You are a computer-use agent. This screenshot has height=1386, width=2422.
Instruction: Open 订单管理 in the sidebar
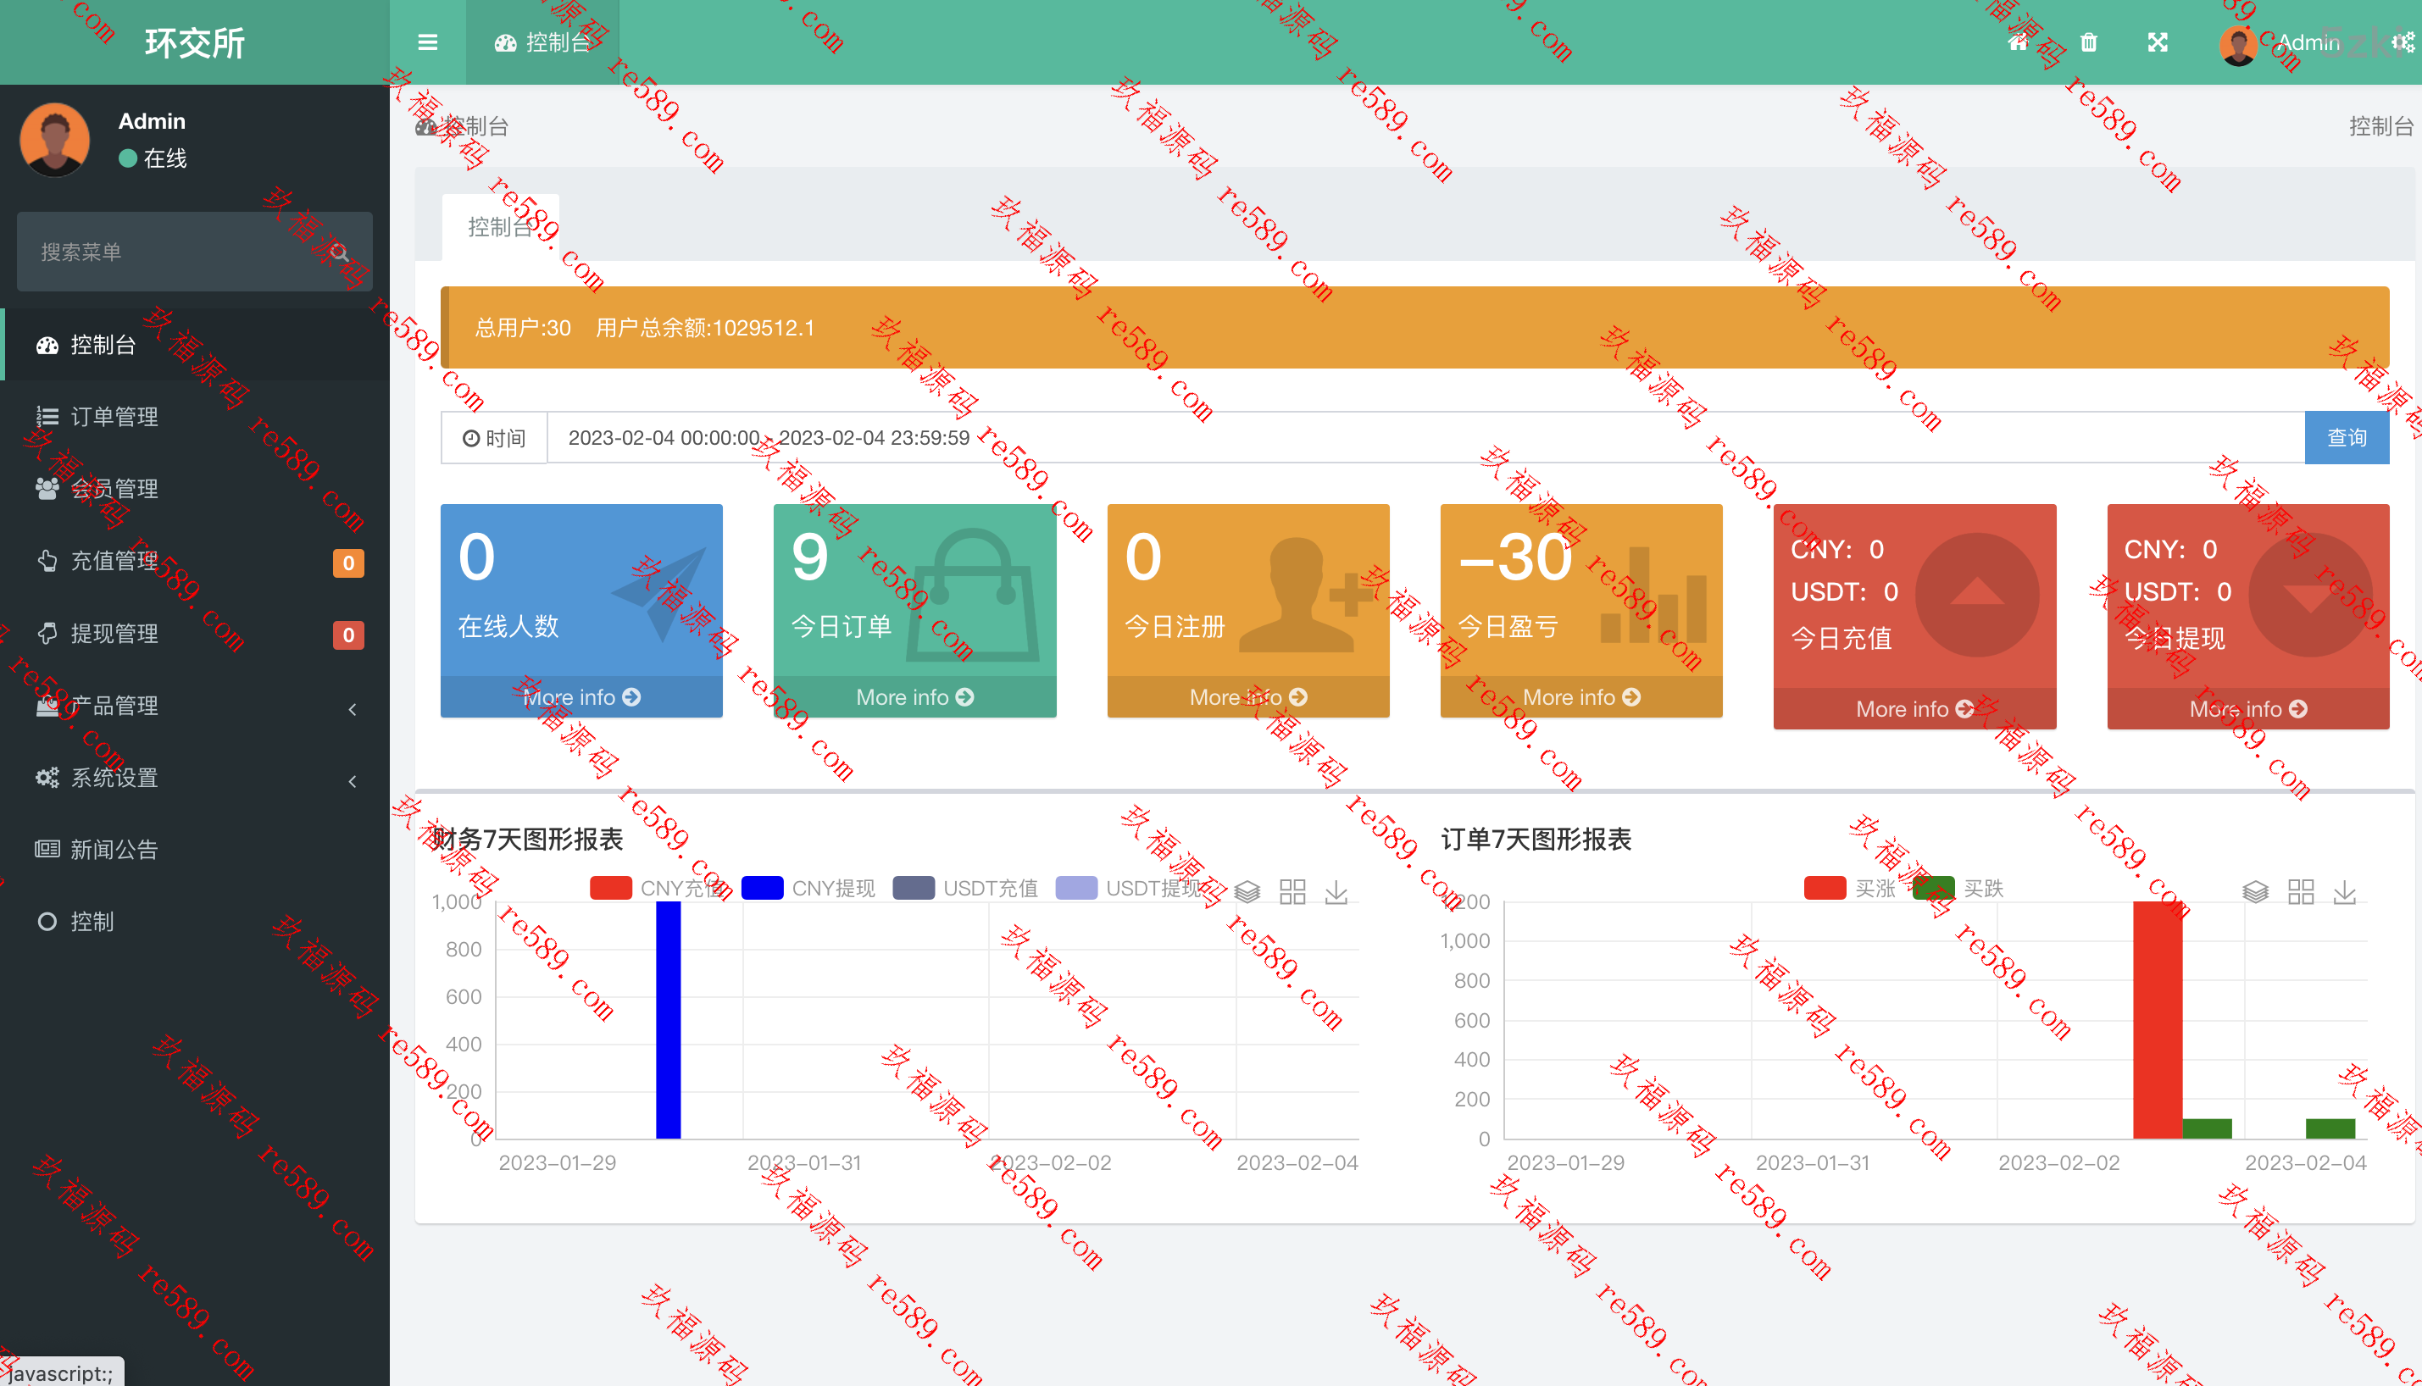click(x=114, y=417)
